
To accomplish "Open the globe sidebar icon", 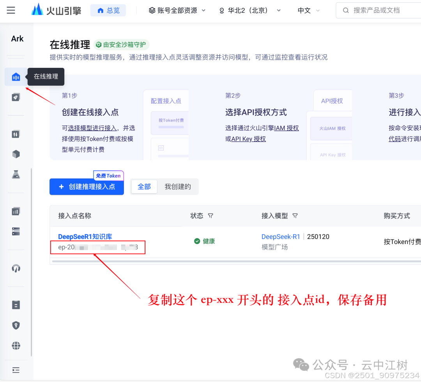I will (x=16, y=345).
